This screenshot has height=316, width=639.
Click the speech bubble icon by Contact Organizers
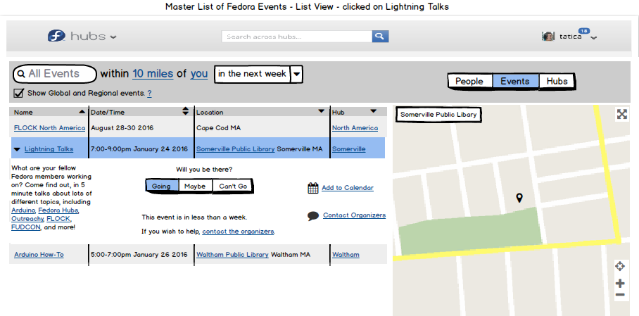[313, 215]
